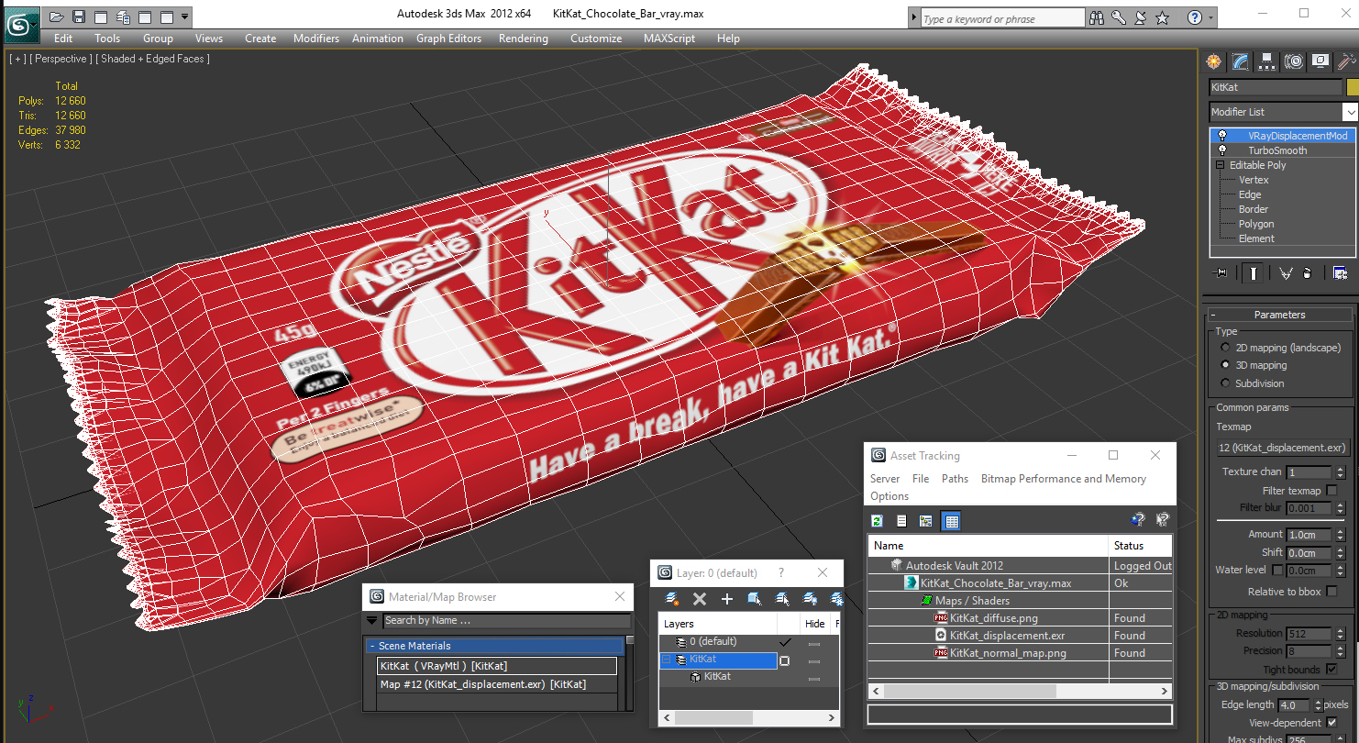Viewport: 1359px width, 743px height.
Task: Click binoculars search icon in title bar
Action: [1097, 17]
